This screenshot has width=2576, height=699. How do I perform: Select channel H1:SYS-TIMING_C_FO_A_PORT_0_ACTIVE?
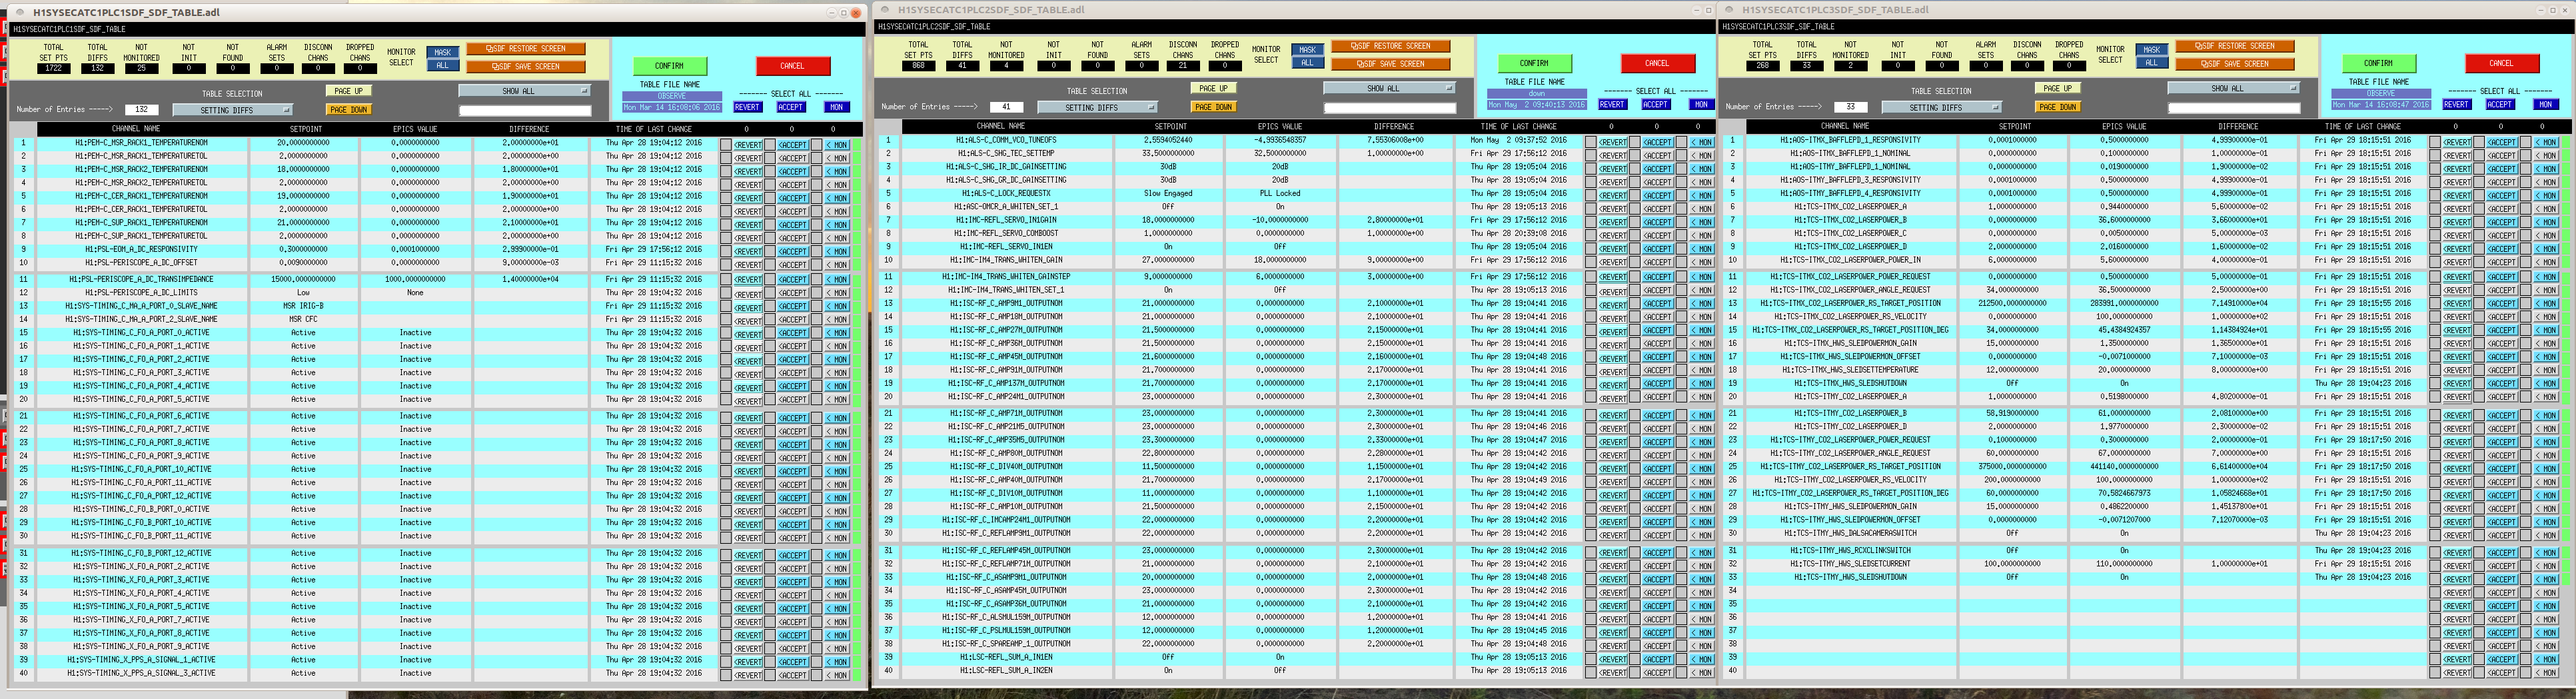[x=141, y=333]
